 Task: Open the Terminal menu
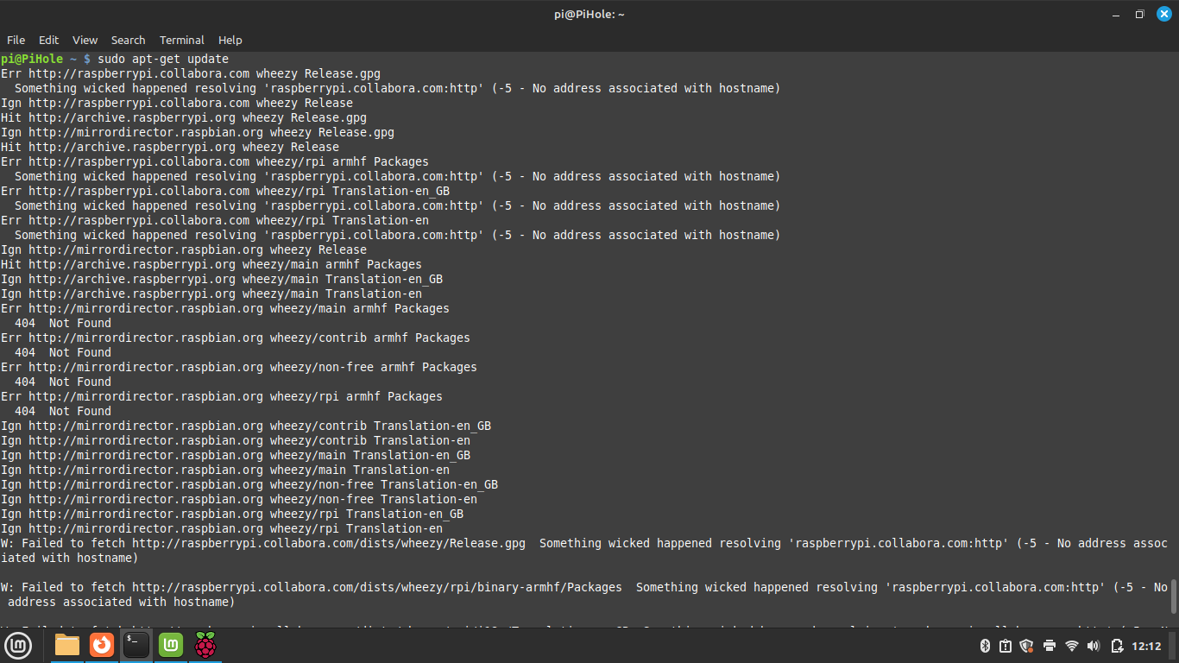(x=182, y=40)
